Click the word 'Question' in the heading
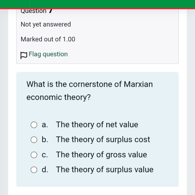The width and height of the screenshot is (195, 195). coord(34,11)
